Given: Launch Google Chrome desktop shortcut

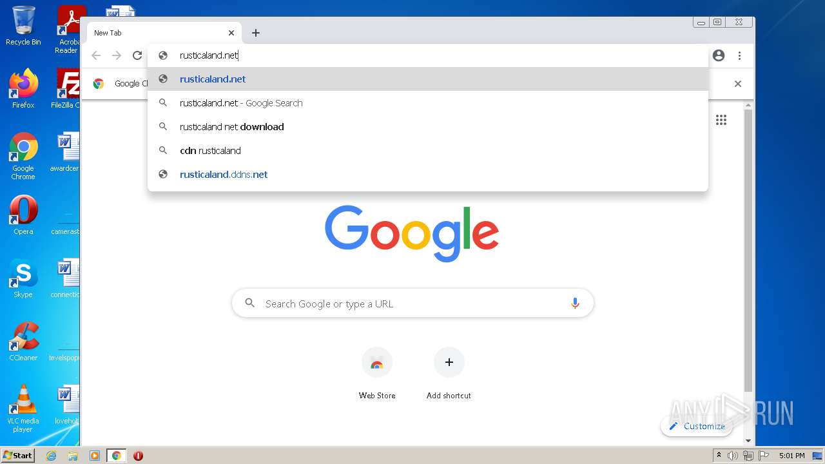Looking at the screenshot, I should tap(23, 156).
